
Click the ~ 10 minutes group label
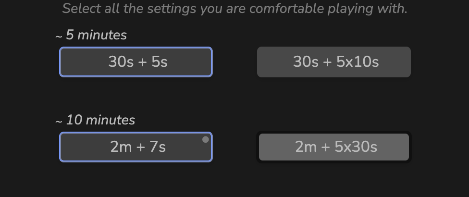coord(95,120)
